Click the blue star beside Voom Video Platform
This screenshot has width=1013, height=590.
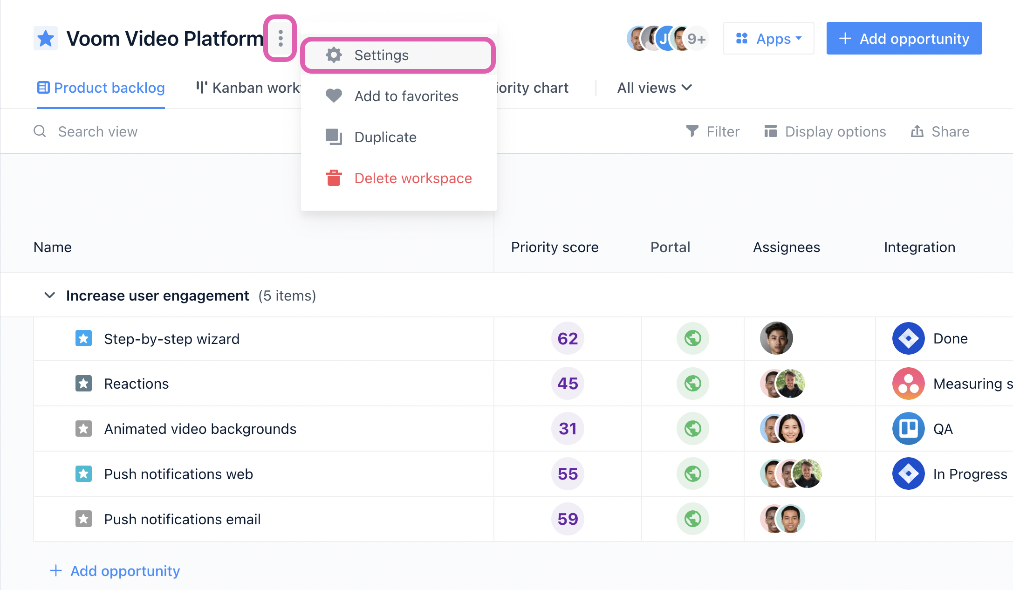pyautogui.click(x=46, y=38)
